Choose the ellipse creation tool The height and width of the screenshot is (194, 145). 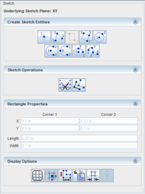tap(79, 51)
